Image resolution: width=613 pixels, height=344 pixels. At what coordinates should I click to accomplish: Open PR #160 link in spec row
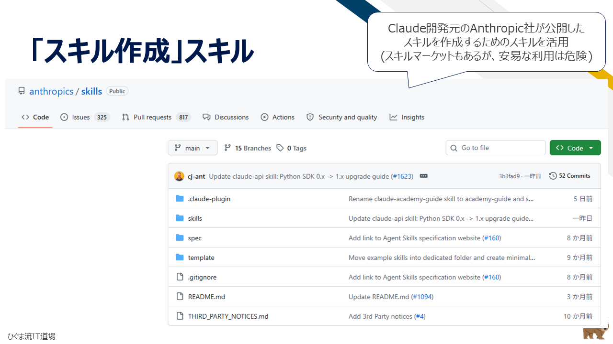tap(492, 238)
